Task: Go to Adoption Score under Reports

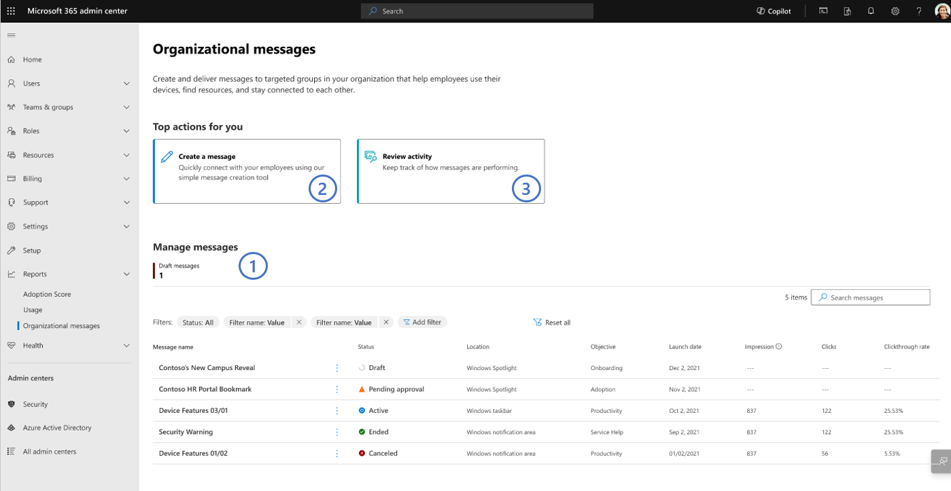Action: pyautogui.click(x=47, y=294)
